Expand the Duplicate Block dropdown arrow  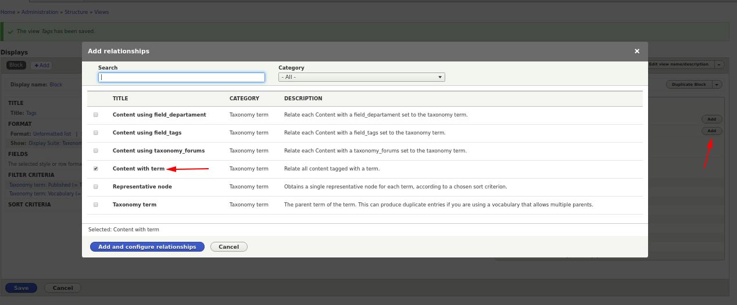coord(717,85)
